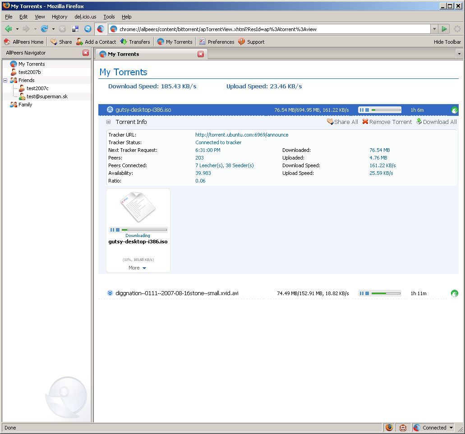Image resolution: width=465 pixels, height=434 pixels.
Task: Select the Friends group label
Action: (x=27, y=80)
